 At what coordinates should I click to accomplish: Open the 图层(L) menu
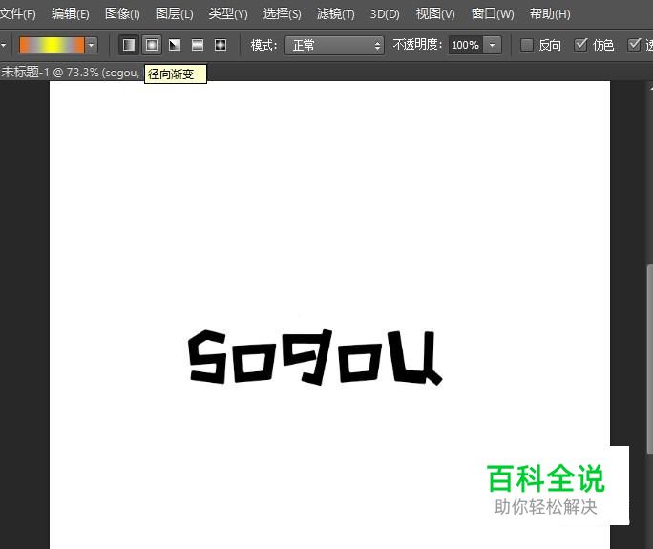point(175,13)
